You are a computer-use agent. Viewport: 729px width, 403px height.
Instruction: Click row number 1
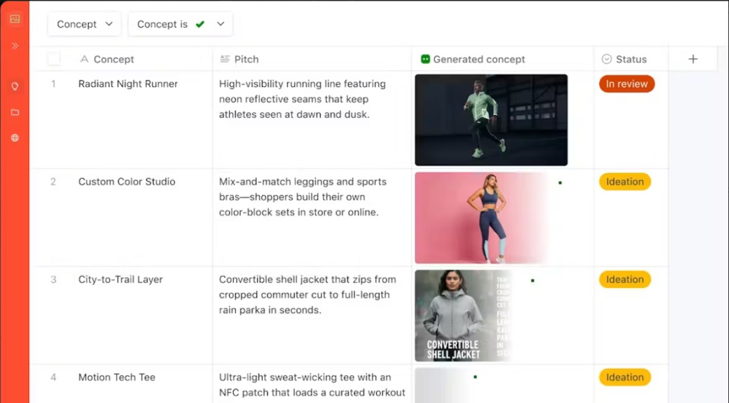(x=53, y=84)
